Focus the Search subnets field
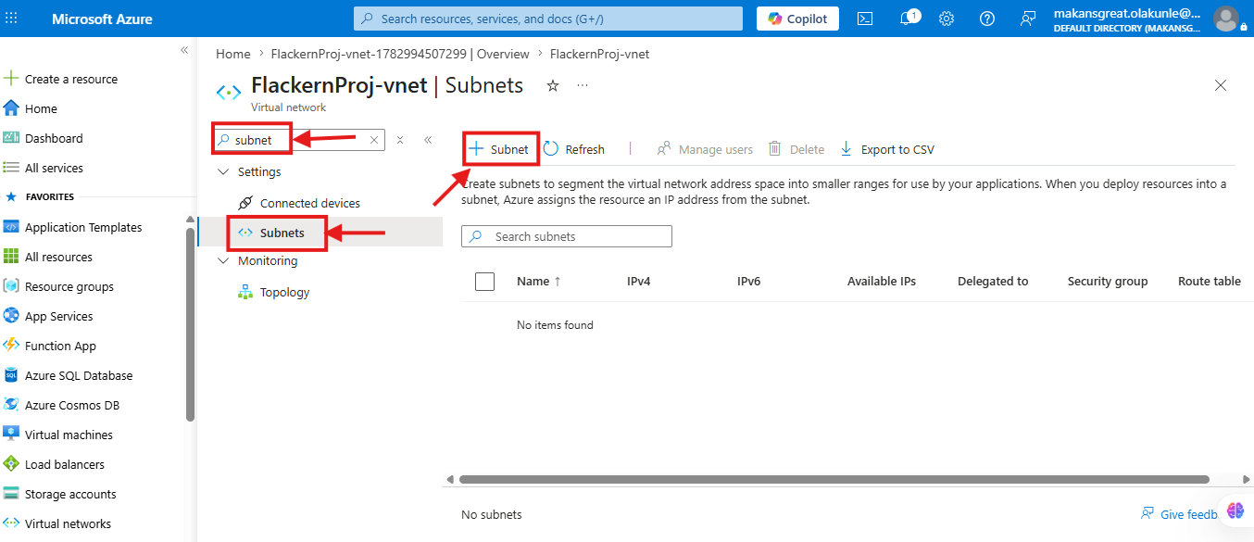This screenshot has height=542, width=1254. click(567, 236)
